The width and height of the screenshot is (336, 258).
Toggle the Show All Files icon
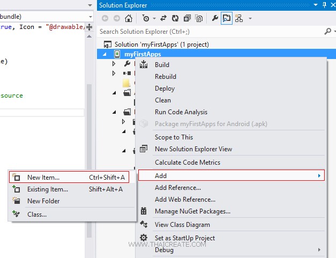[x=199, y=18]
